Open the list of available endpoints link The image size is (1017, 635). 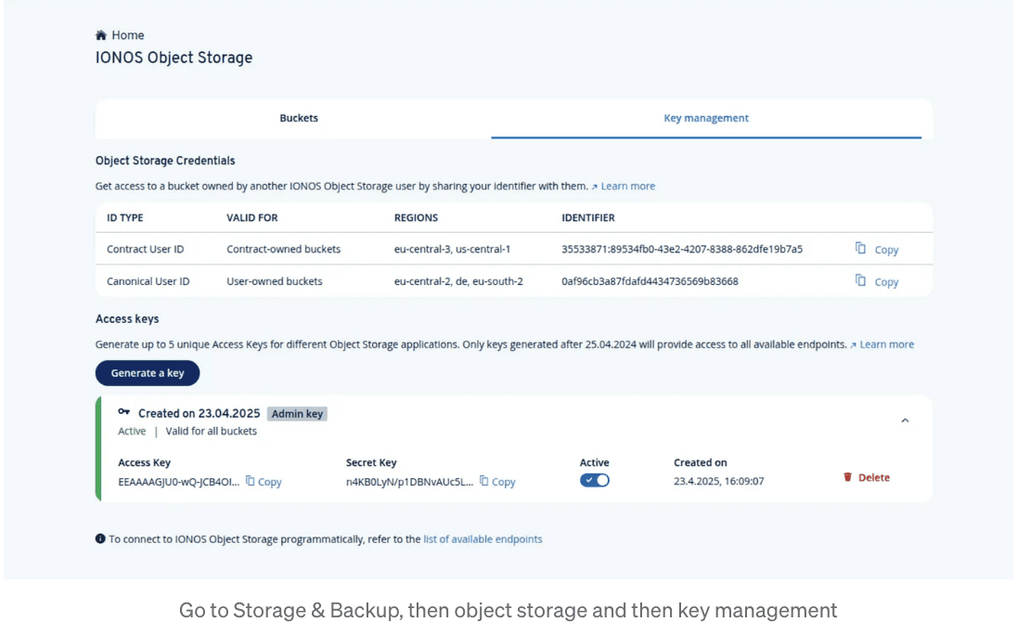[x=483, y=539]
